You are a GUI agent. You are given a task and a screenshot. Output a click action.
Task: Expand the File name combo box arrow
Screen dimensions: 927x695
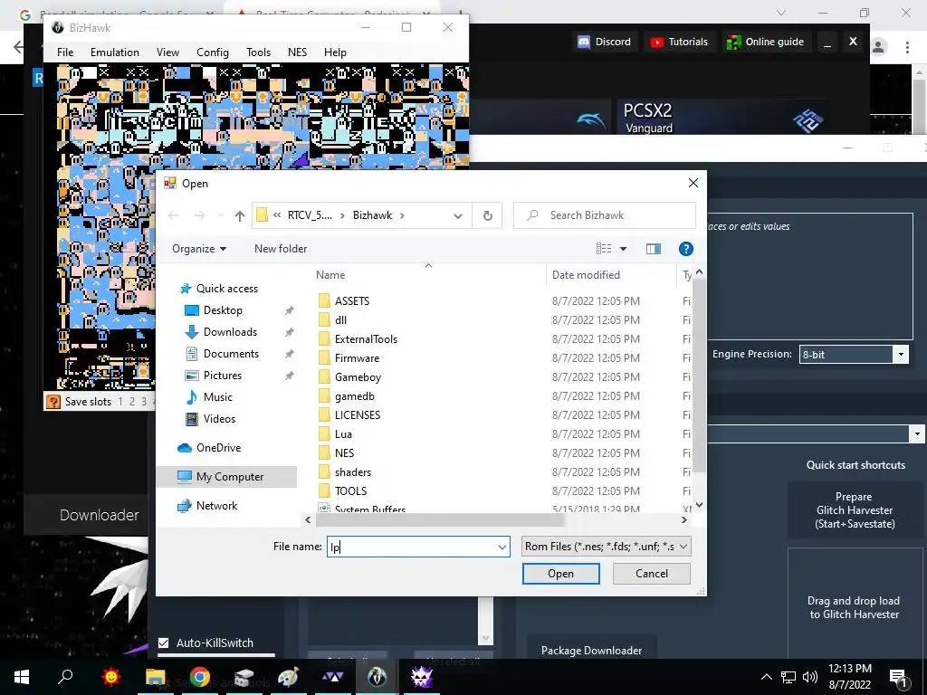point(502,547)
